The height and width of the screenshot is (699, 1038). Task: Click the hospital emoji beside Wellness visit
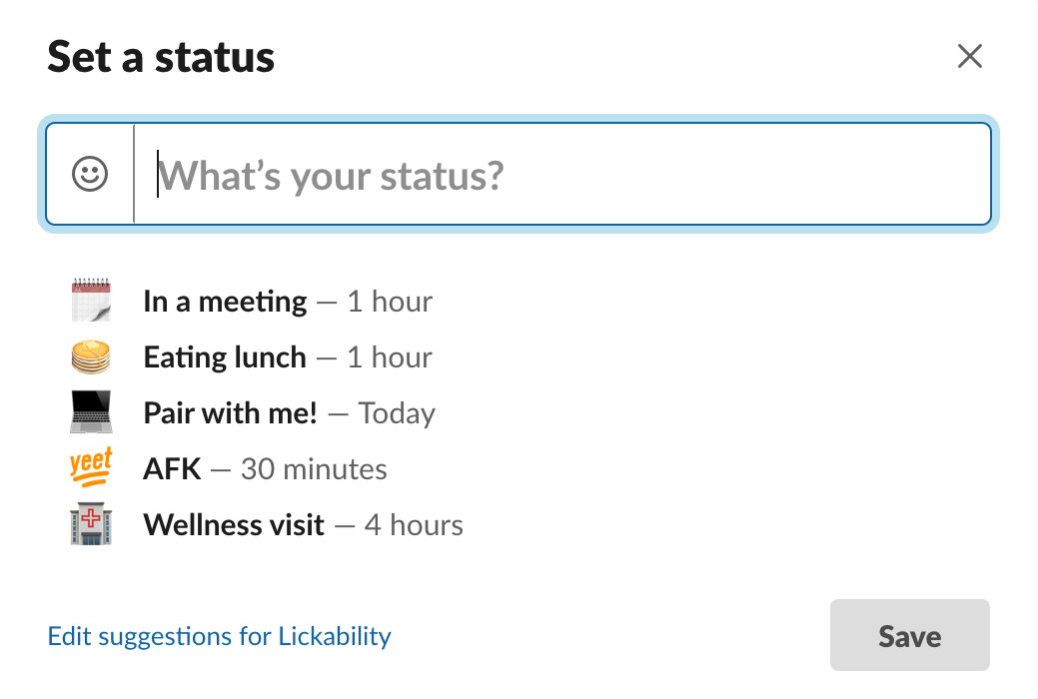coord(91,524)
